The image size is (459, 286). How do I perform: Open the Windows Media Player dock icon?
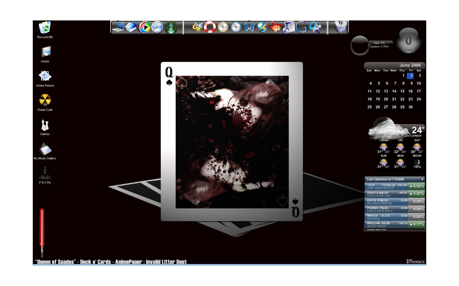click(145, 28)
